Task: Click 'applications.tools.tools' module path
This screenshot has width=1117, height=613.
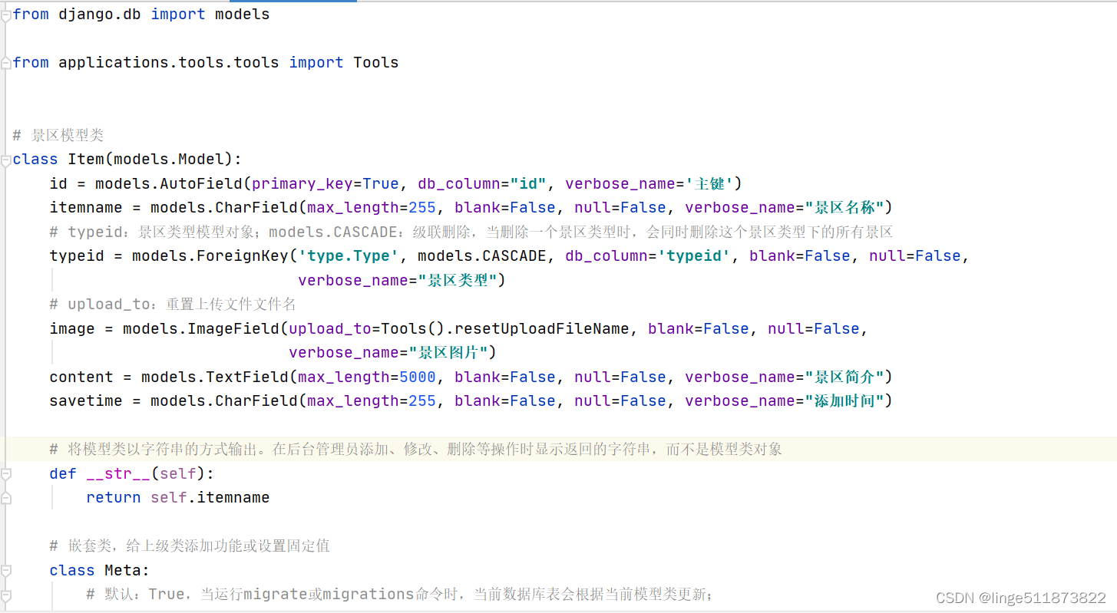Action: tap(169, 63)
